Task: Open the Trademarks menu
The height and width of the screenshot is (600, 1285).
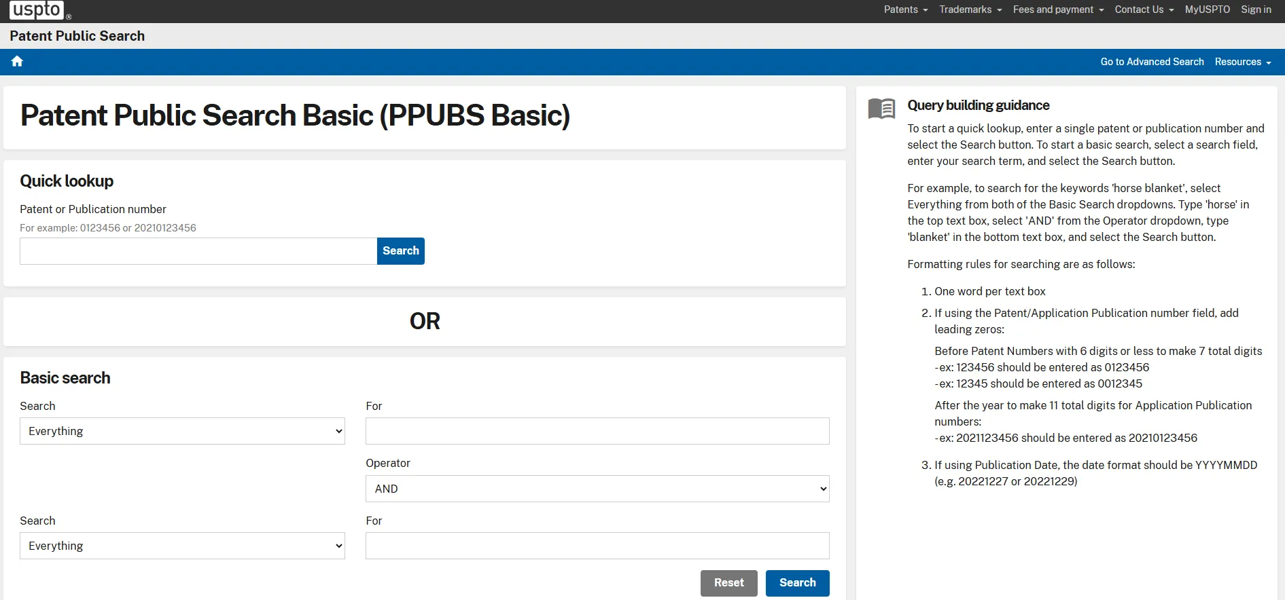Action: tap(970, 10)
